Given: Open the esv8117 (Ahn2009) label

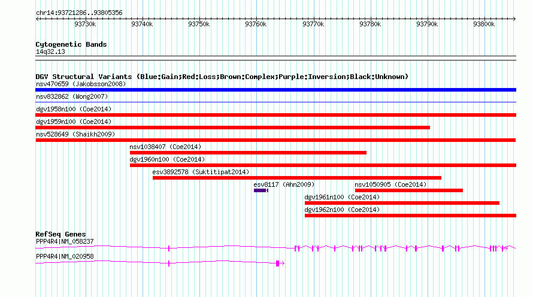Looking at the screenshot, I should click(284, 184).
